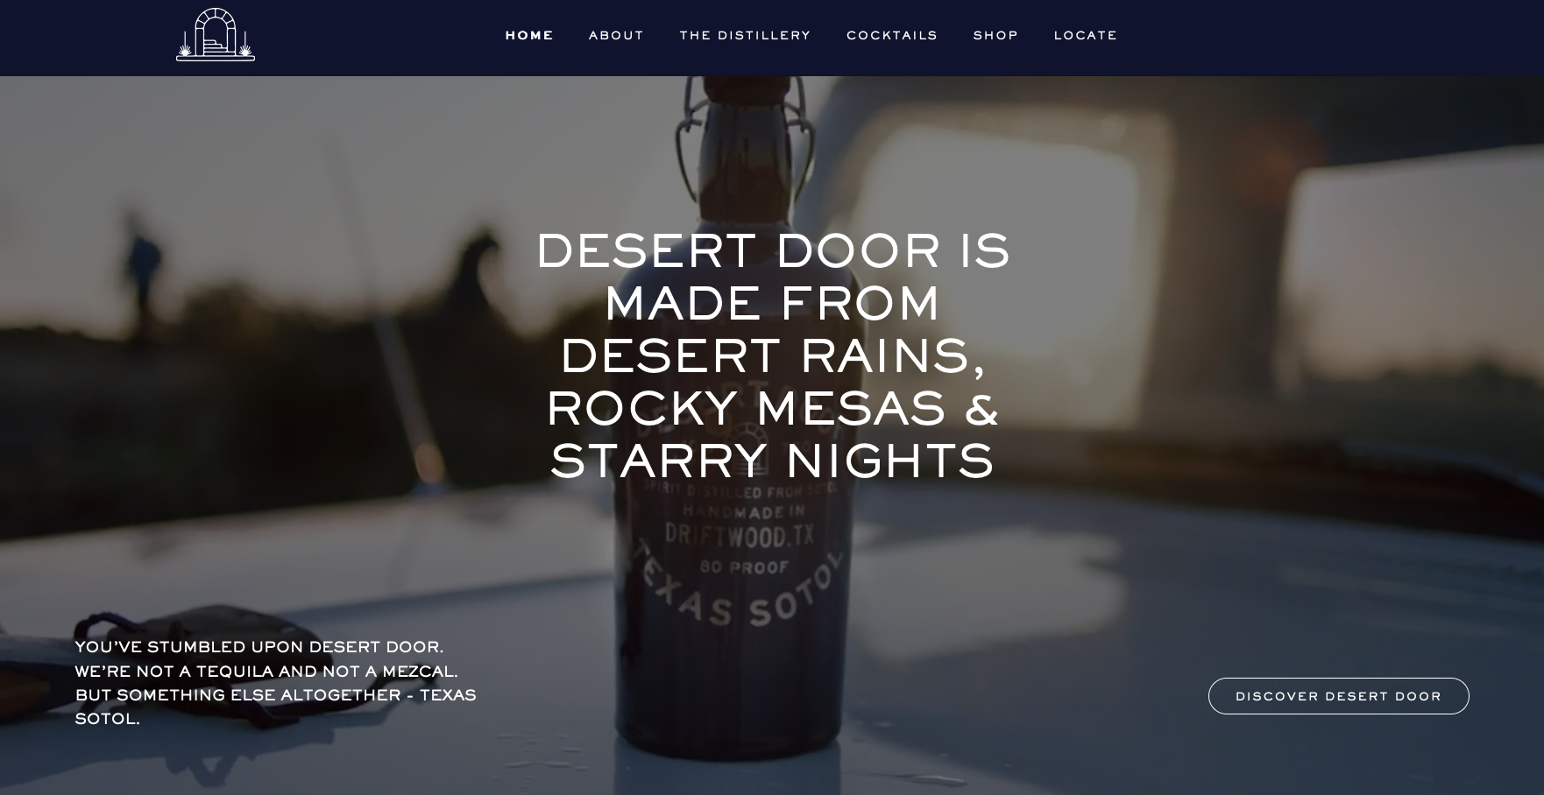The image size is (1544, 795).
Task: Select THE DISTILLERY in the top menu
Action: [745, 35]
